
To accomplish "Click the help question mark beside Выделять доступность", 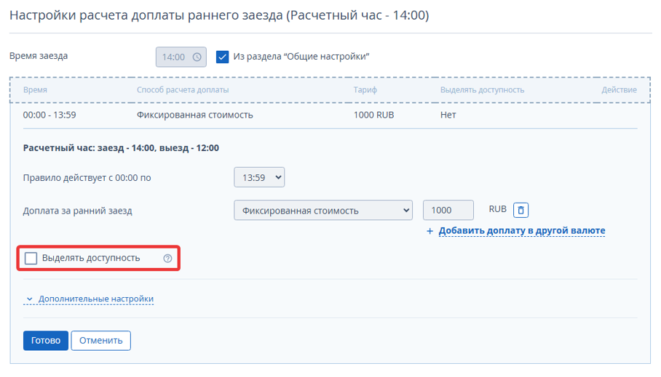I will tap(167, 259).
